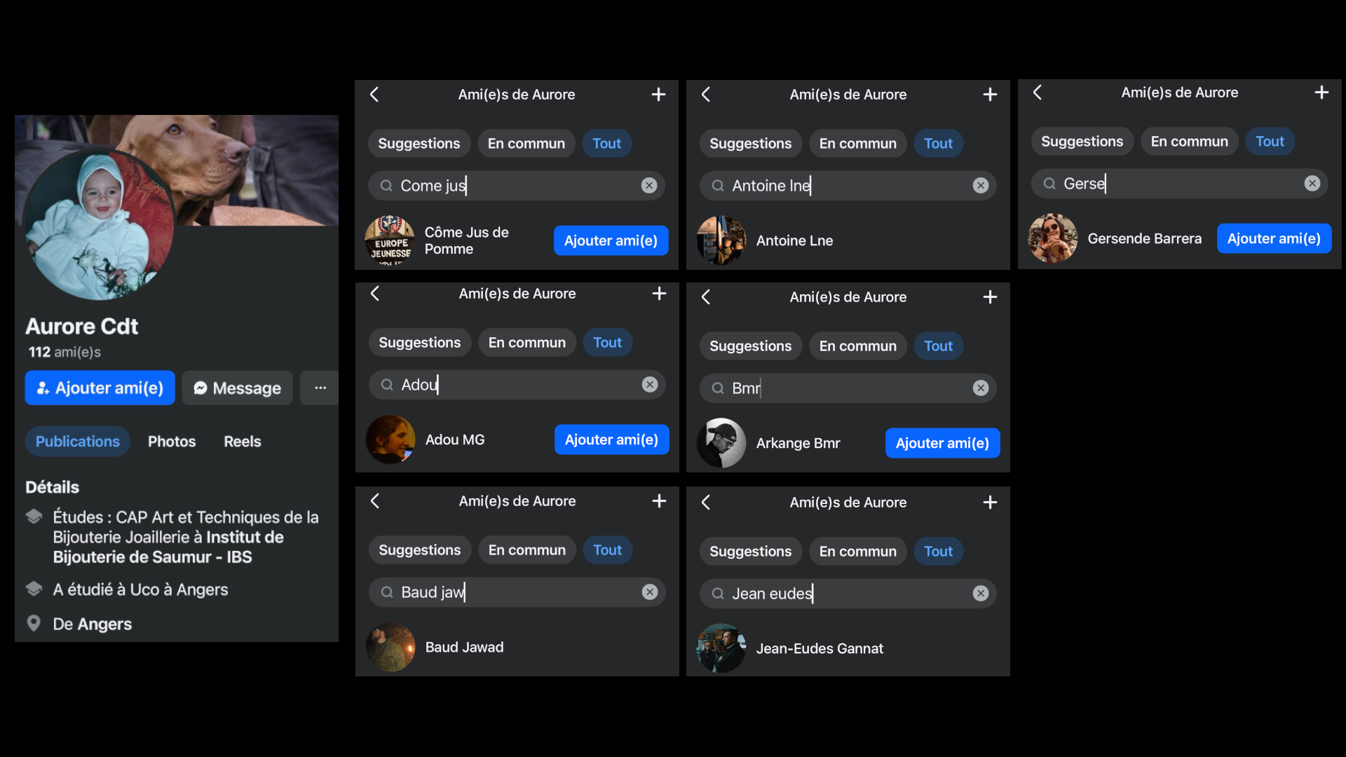Add Gersende Barrera as friend

click(x=1273, y=239)
